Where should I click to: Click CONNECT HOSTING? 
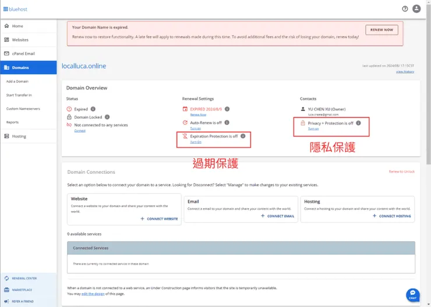tap(392, 216)
